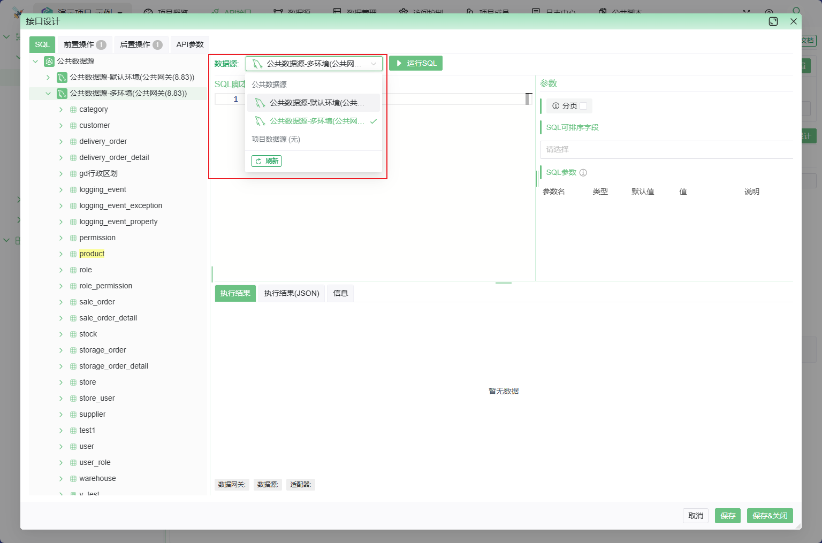
Task: Click the 刷新 button in dropdown
Action: [267, 161]
